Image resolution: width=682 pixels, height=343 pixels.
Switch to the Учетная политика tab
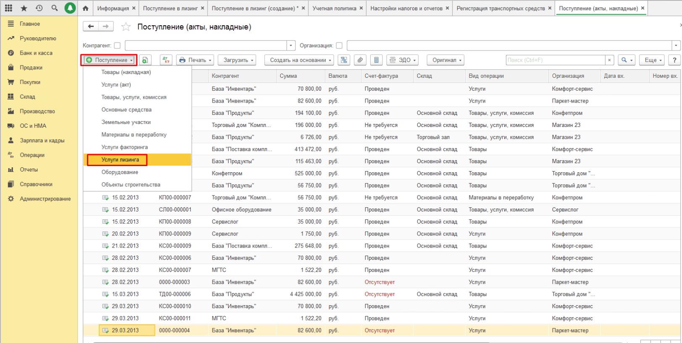(x=334, y=8)
